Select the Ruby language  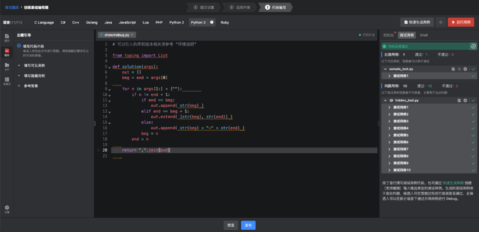(x=225, y=22)
